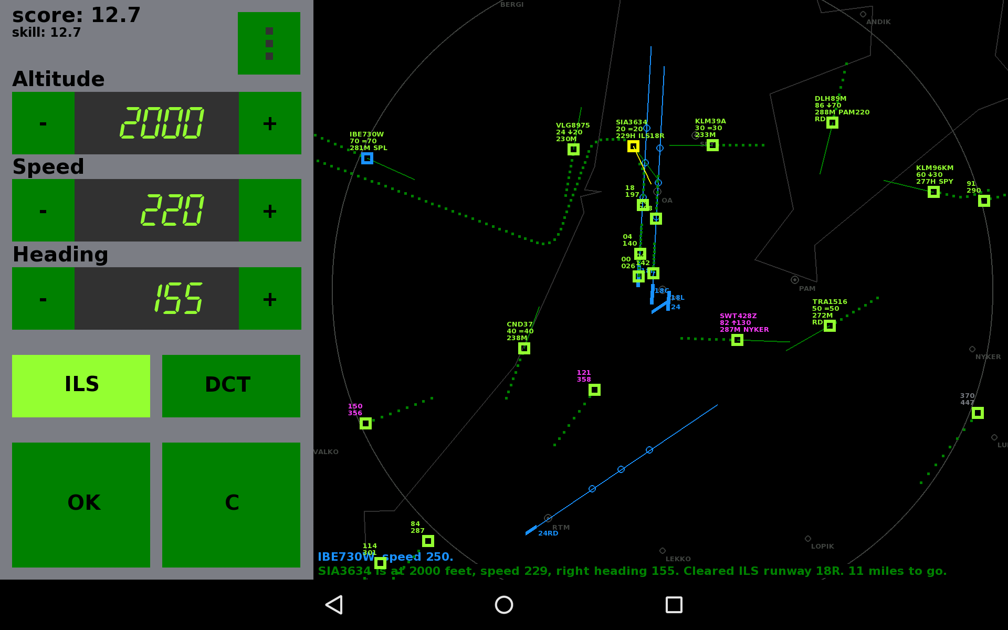Open the three-dot overflow menu

[x=269, y=43]
